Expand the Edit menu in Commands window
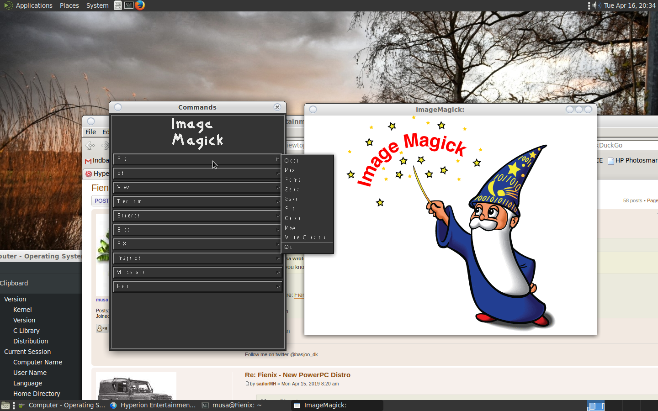This screenshot has width=658, height=411. click(x=197, y=174)
